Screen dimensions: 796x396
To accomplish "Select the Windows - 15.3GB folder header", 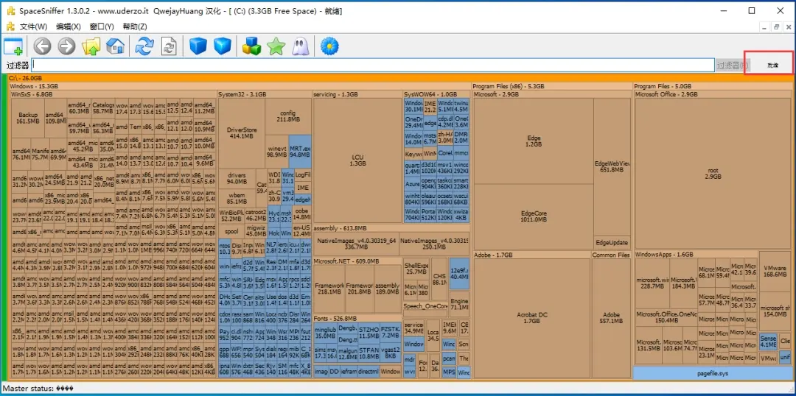I will [x=240, y=86].
